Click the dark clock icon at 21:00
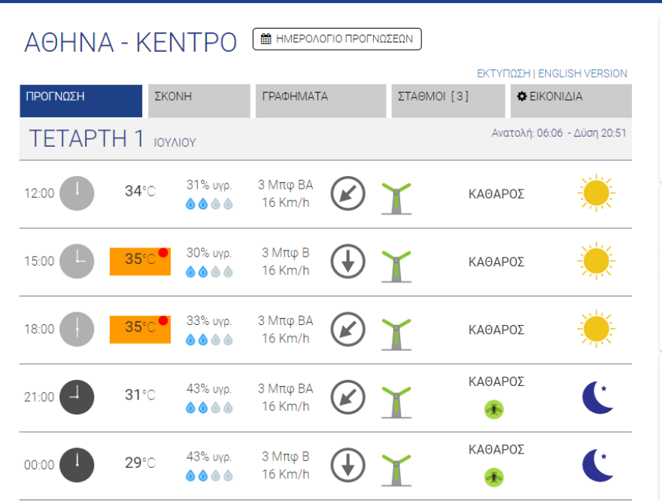 click(77, 397)
